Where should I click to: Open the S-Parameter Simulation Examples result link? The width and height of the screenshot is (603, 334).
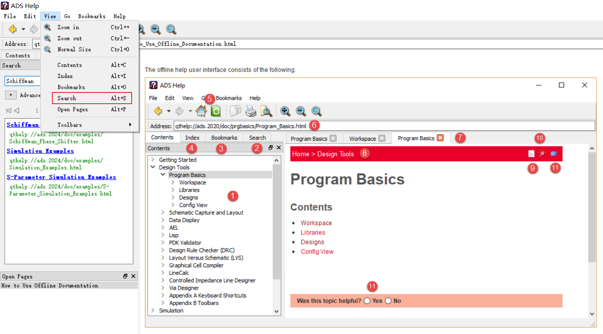click(x=61, y=177)
